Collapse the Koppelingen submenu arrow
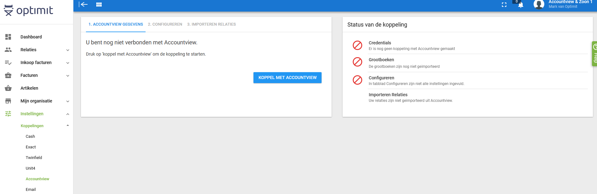 68,126
